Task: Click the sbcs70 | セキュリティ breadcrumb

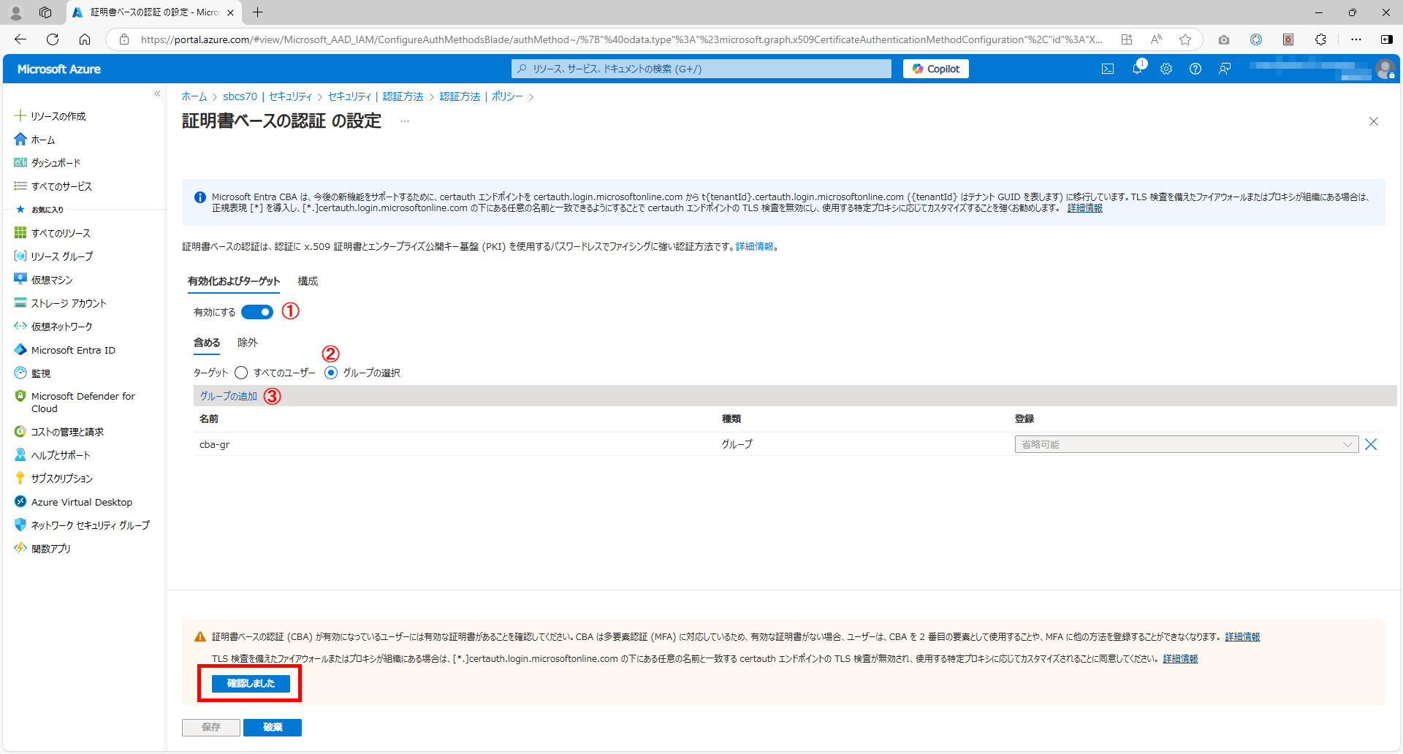Action: click(x=267, y=96)
